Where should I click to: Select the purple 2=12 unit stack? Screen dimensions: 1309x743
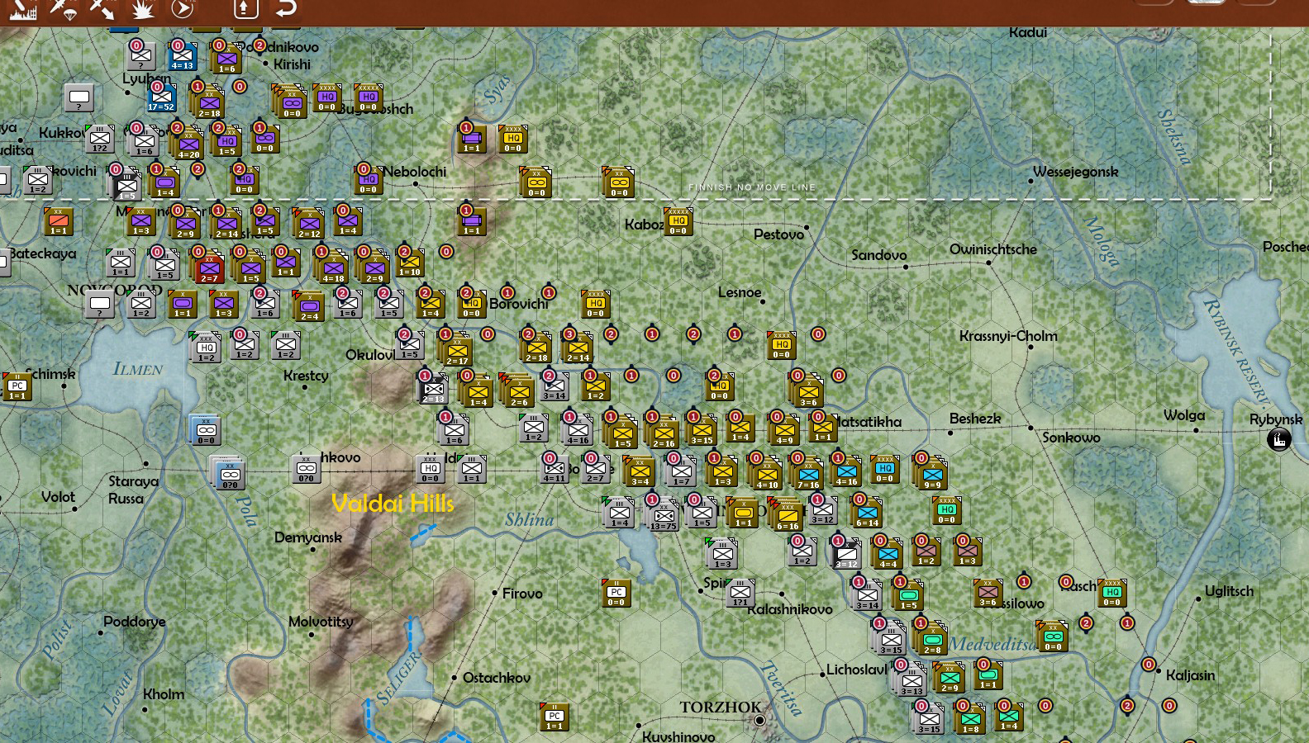(309, 225)
